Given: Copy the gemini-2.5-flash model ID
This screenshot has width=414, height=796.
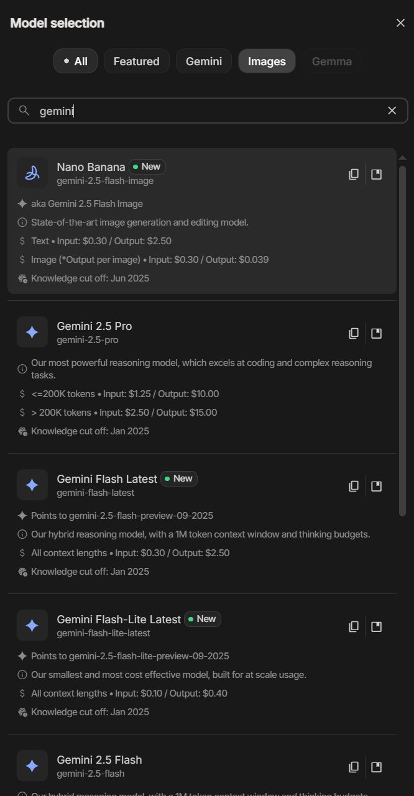Looking at the screenshot, I should (x=354, y=767).
